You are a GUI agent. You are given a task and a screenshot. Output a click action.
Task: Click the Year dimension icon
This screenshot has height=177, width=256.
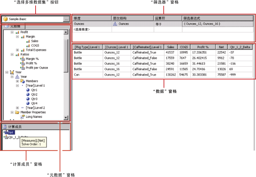coord(12,72)
